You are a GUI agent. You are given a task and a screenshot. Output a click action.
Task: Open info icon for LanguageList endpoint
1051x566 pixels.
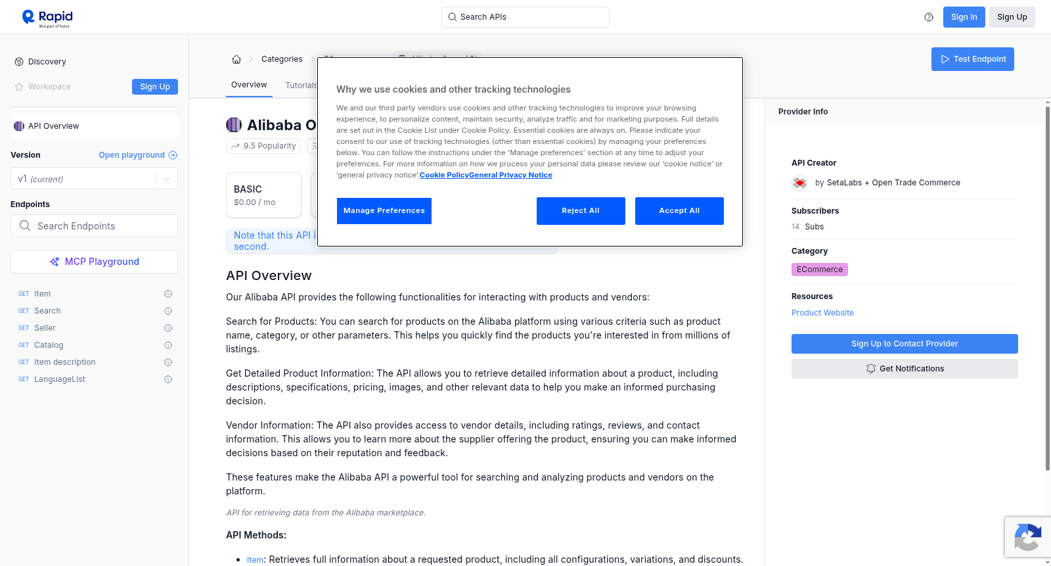click(x=168, y=379)
